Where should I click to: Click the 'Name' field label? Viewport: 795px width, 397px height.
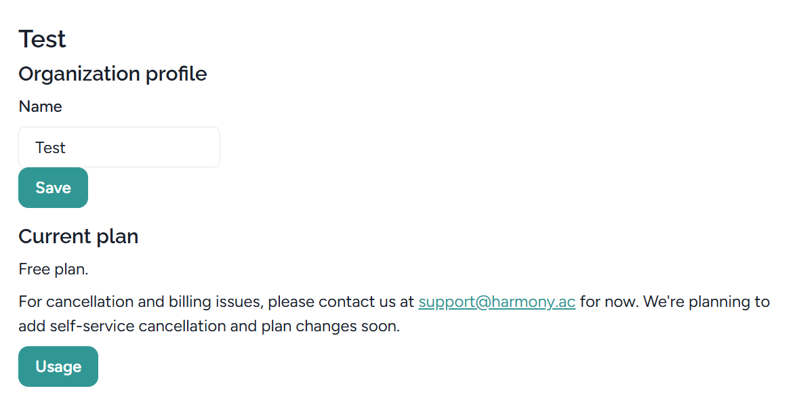pyautogui.click(x=40, y=106)
